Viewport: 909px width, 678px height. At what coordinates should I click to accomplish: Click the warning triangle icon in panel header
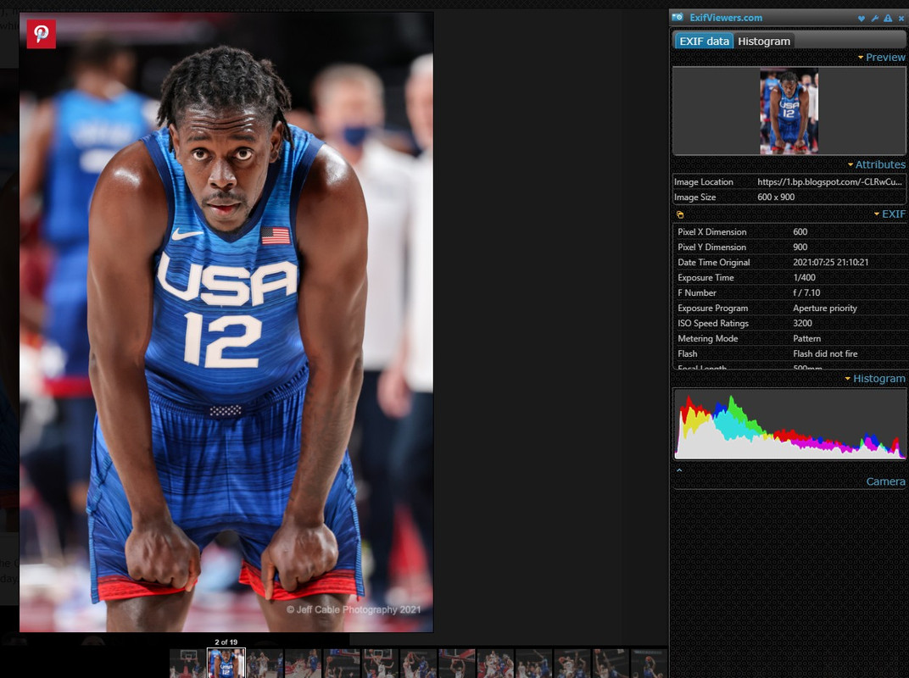(888, 19)
